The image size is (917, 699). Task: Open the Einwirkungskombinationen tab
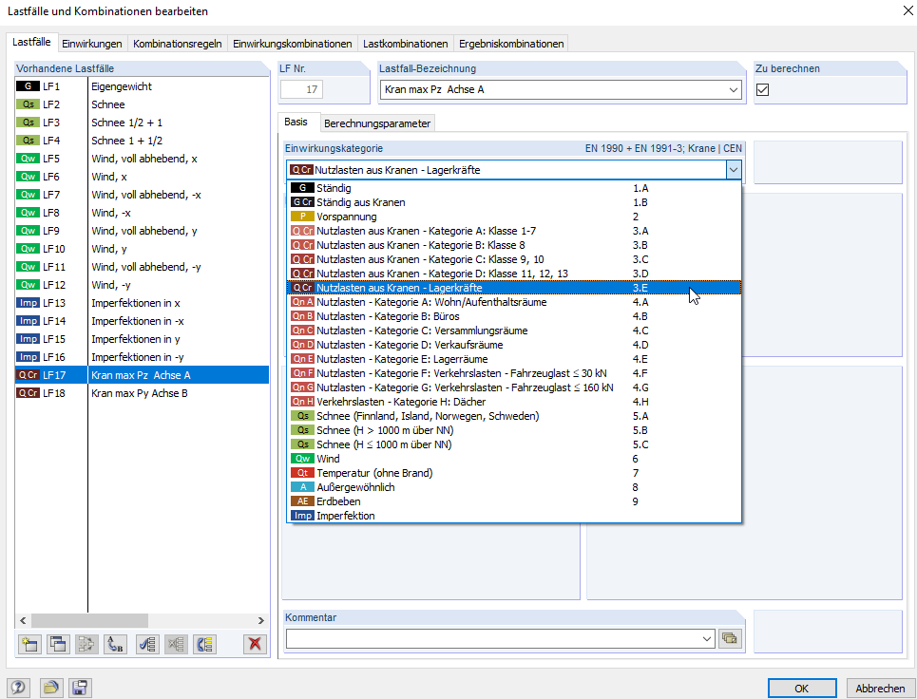point(293,44)
